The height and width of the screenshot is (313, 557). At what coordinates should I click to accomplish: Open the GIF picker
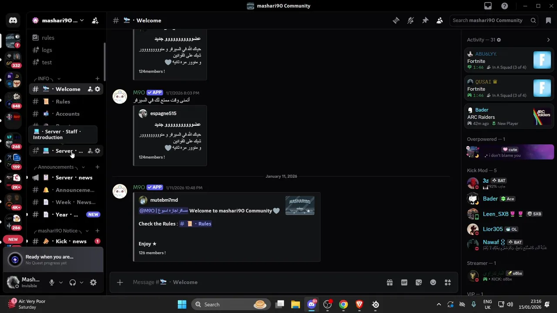click(x=404, y=282)
